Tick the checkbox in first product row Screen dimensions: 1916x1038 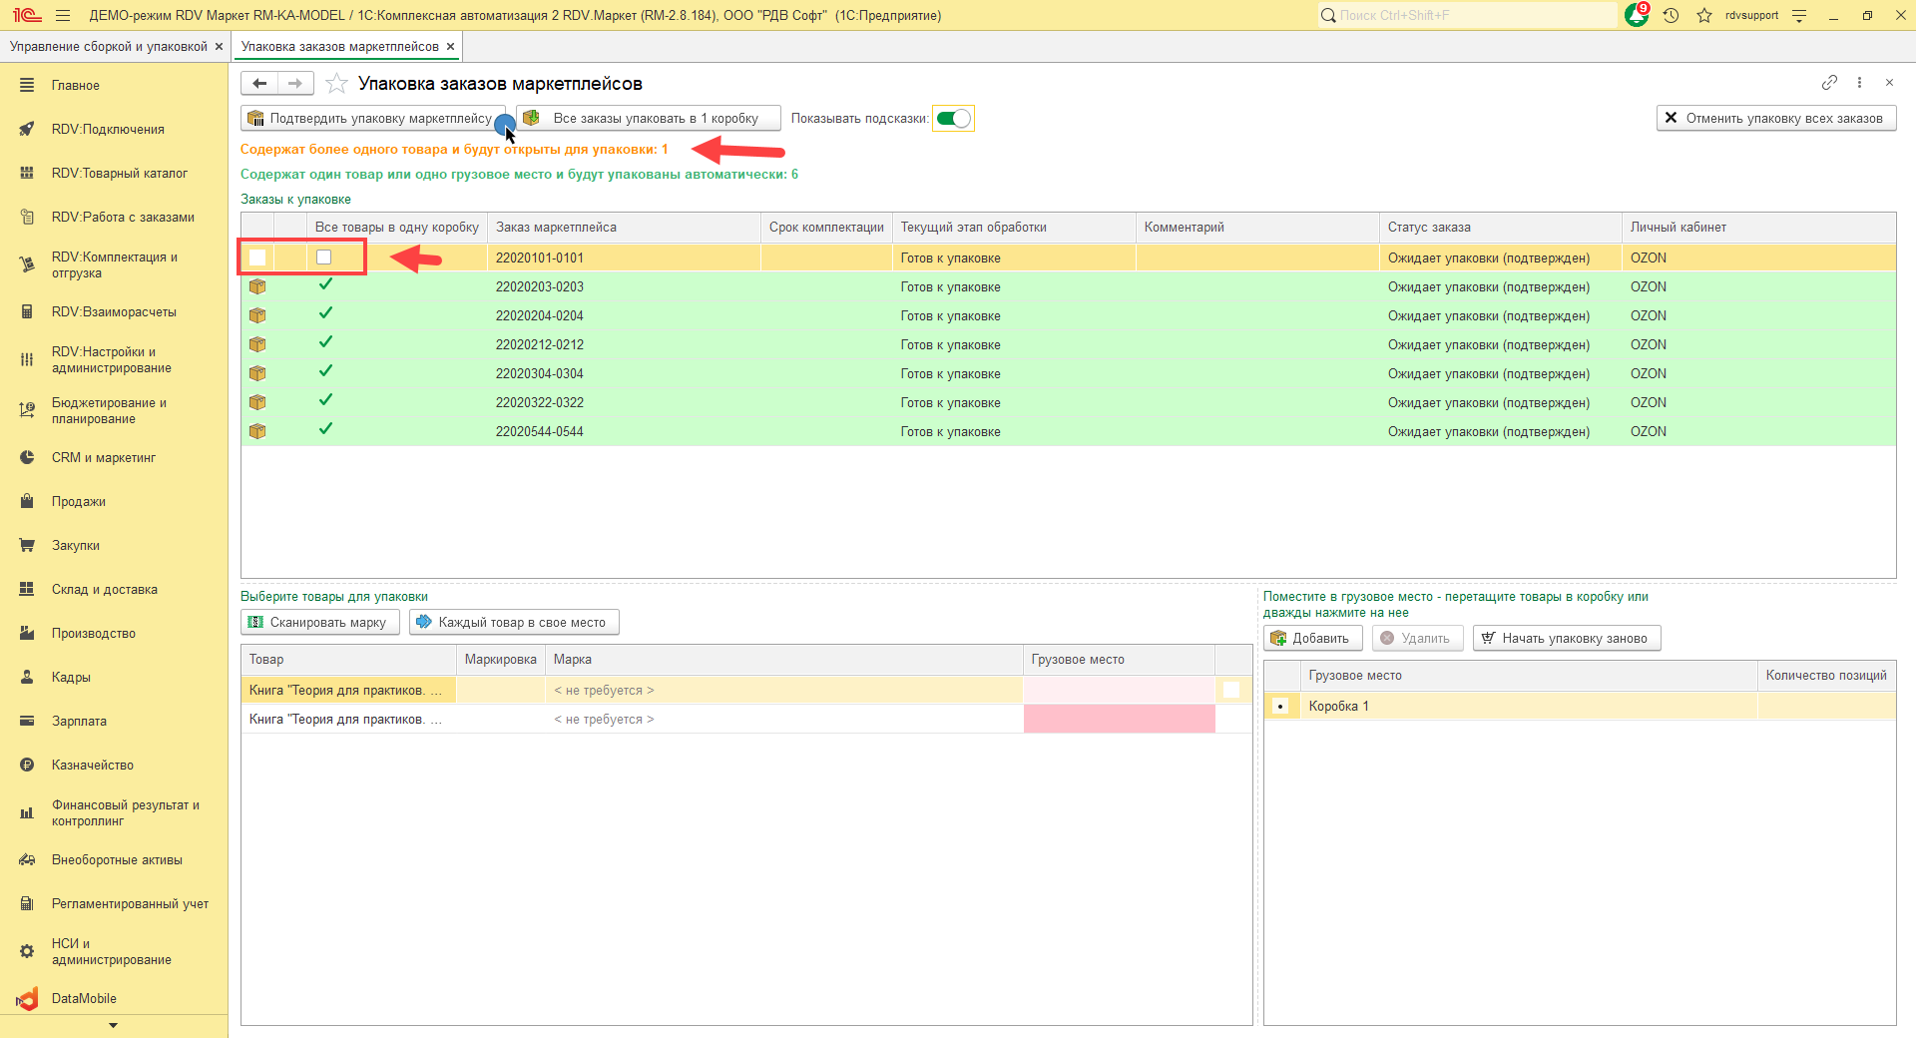point(1231,690)
